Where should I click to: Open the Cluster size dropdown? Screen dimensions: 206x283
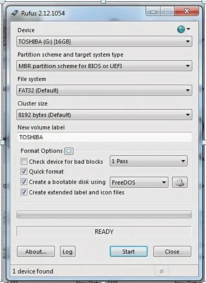(104, 115)
